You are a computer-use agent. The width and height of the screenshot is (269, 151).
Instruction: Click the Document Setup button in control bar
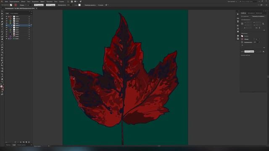click(x=90, y=5)
